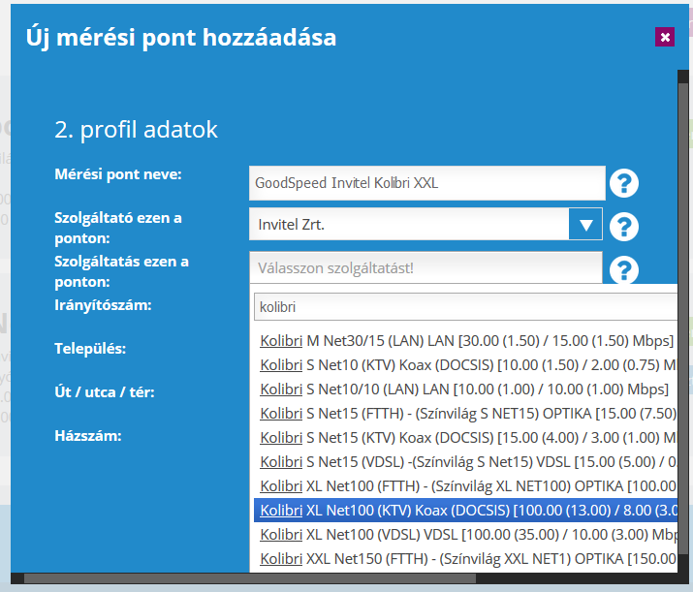
Task: Edit the Mérési pont neve text field
Action: click(426, 183)
